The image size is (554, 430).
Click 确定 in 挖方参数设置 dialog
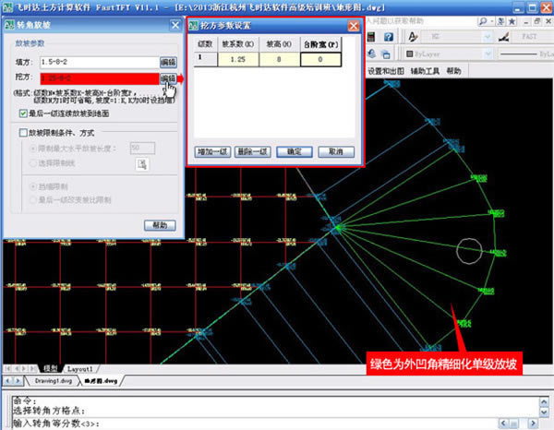[x=294, y=150]
